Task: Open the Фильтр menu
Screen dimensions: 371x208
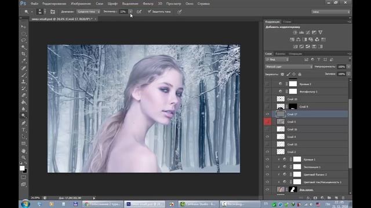Action: coord(148,3)
